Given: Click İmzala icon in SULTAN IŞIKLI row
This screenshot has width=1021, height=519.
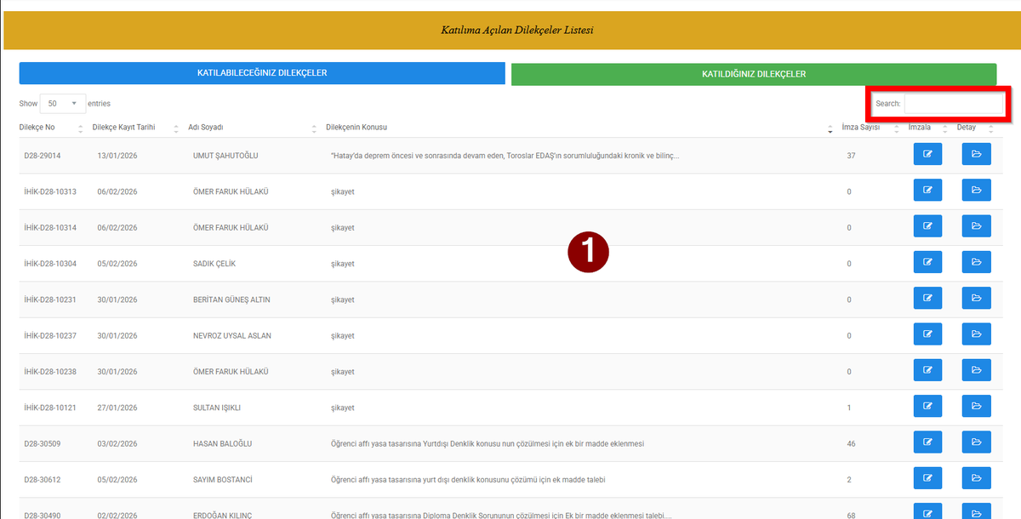Looking at the screenshot, I should [x=927, y=407].
